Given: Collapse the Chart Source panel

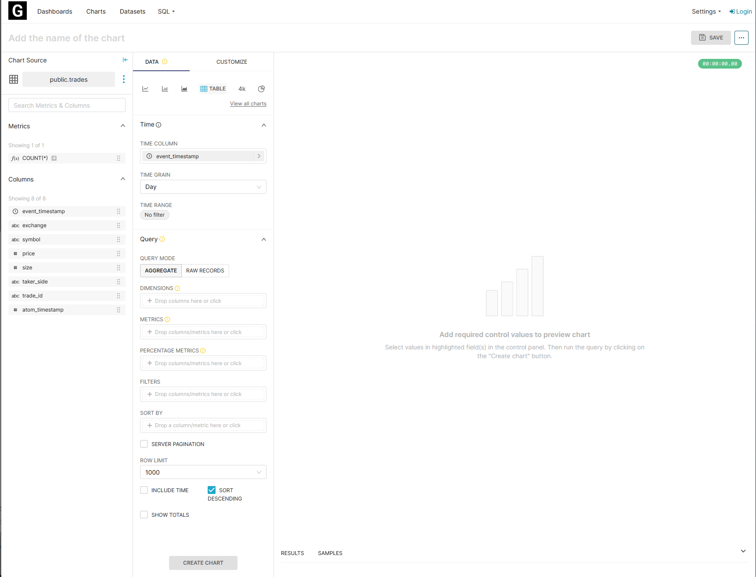Looking at the screenshot, I should (125, 60).
